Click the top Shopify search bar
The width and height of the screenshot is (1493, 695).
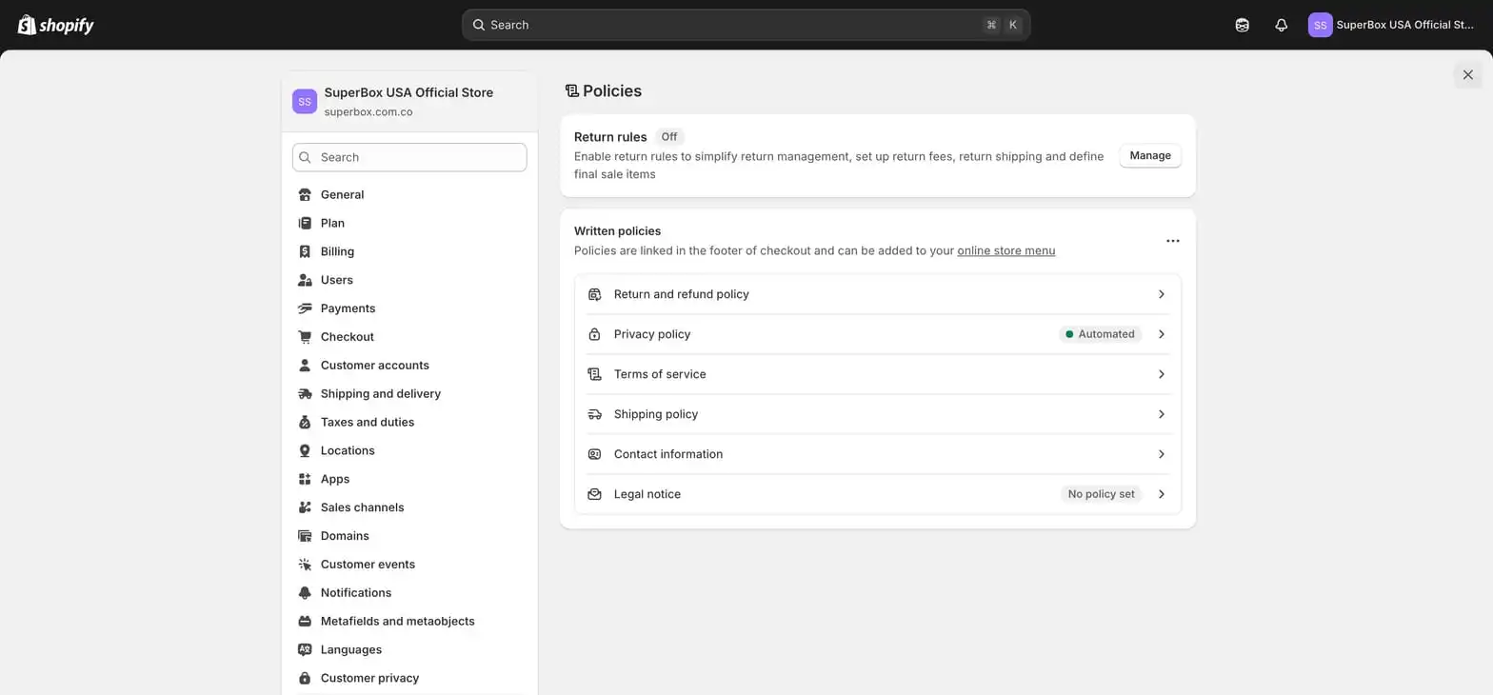point(746,25)
